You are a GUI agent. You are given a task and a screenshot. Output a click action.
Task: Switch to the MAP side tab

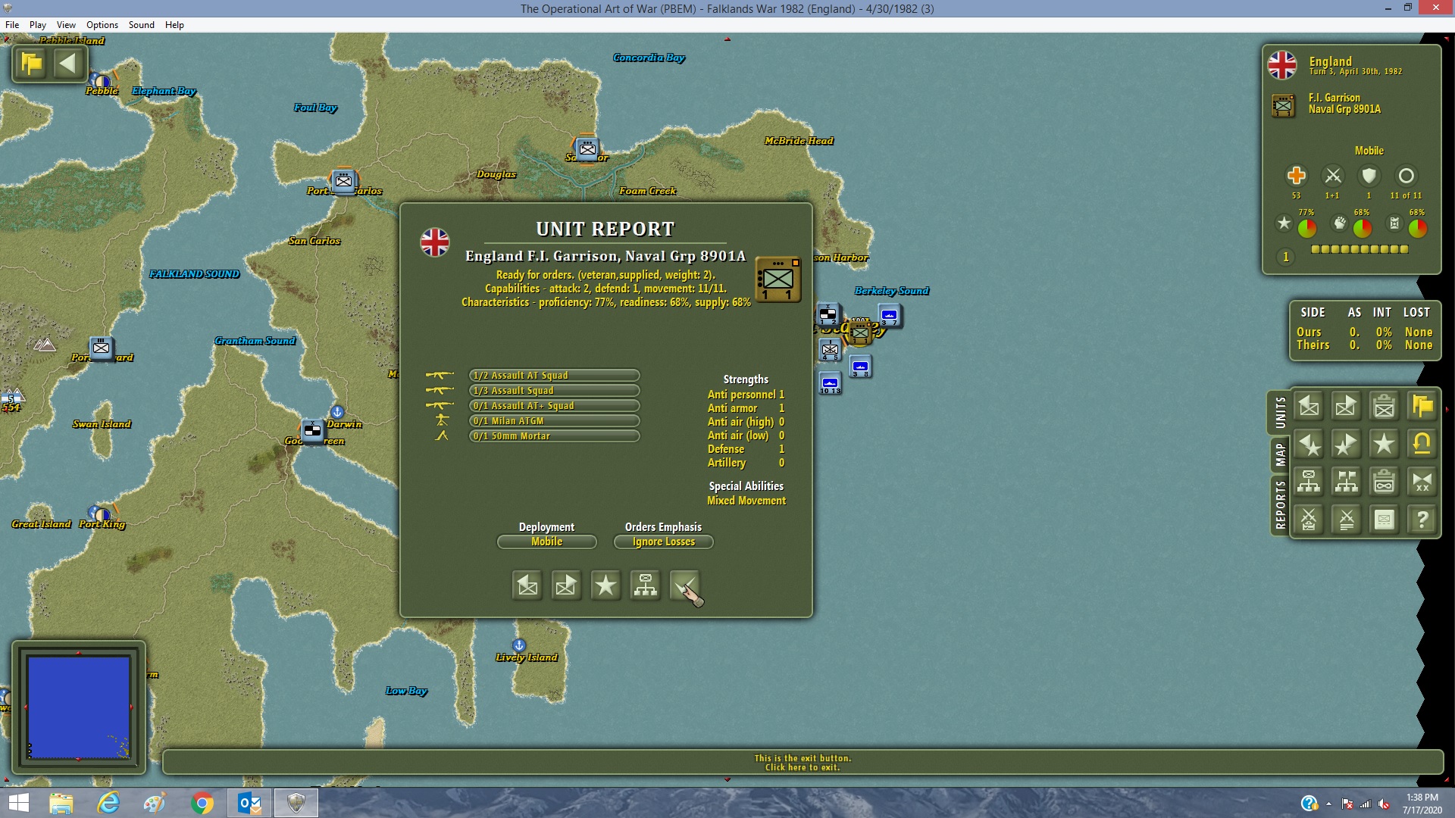click(1280, 455)
